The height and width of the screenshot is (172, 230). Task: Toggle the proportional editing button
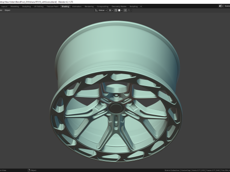click(x=126, y=11)
